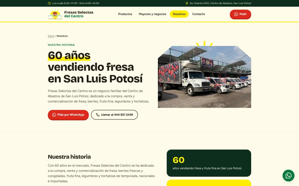Click the '60 años vendiendo fresa' headline

95,67
